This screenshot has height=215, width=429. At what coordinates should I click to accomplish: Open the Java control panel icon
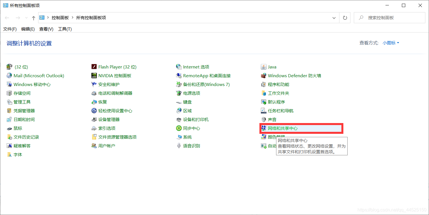pyautogui.click(x=263, y=67)
